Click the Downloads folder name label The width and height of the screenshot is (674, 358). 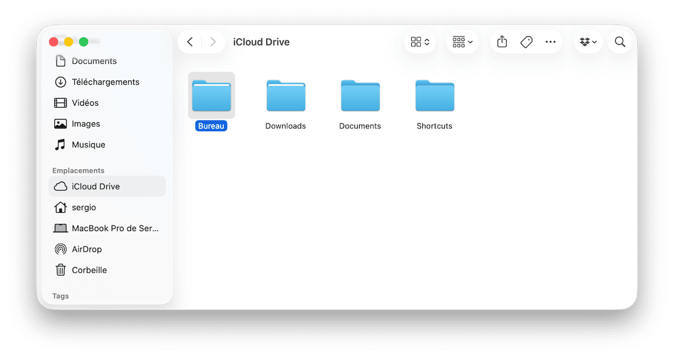click(x=285, y=126)
